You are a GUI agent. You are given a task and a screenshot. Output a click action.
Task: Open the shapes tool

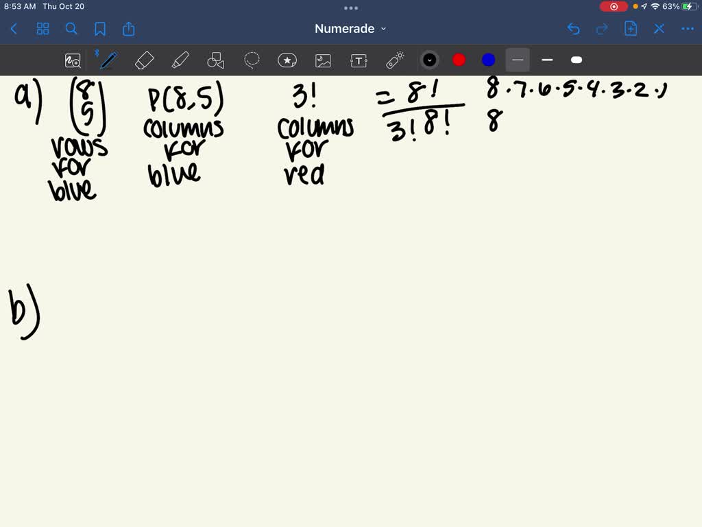coord(216,60)
